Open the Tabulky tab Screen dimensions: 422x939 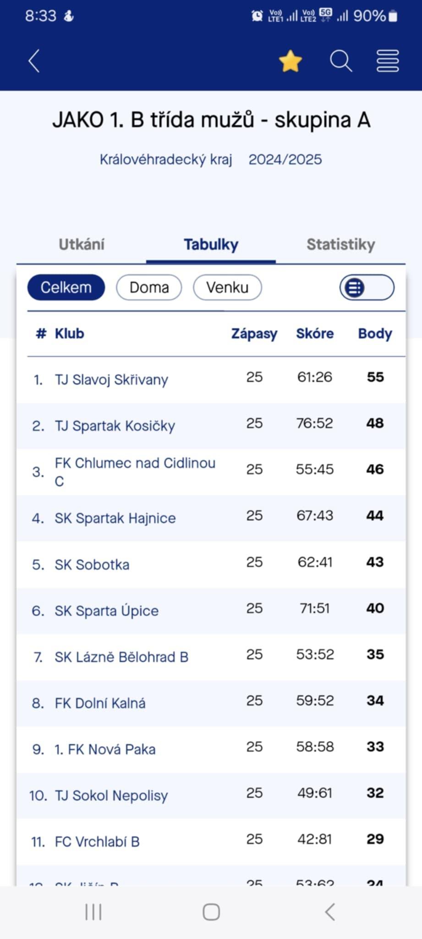pyautogui.click(x=211, y=244)
